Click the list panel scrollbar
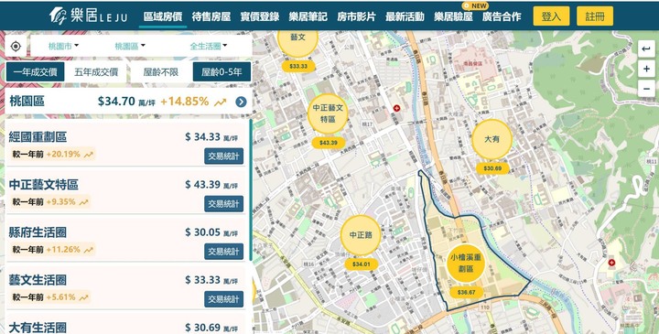Image resolution: width=659 pixels, height=334 pixels. point(251,190)
